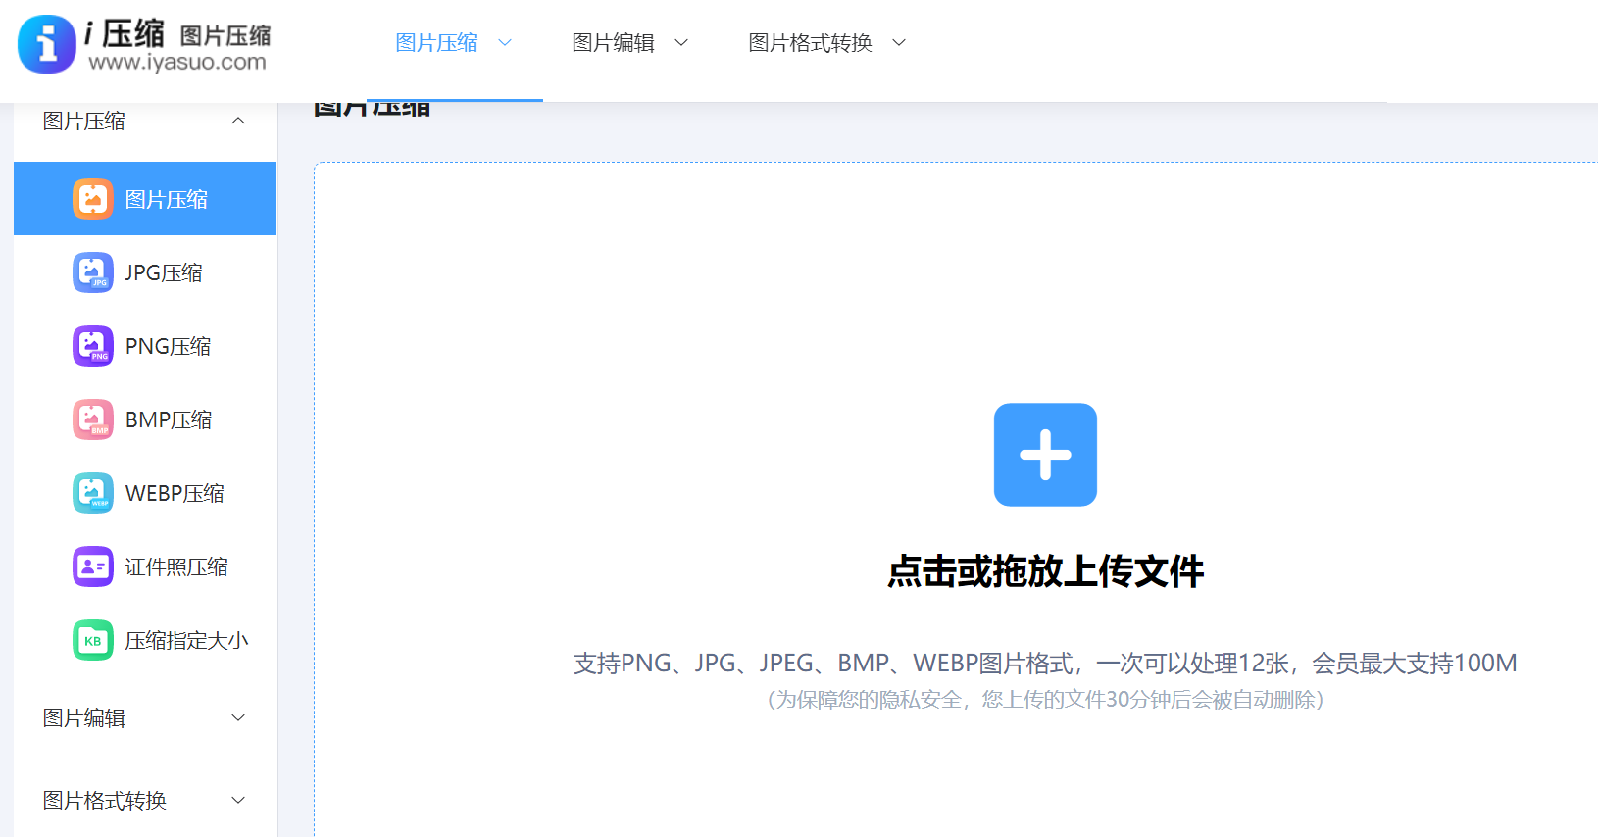1598x837 pixels.
Task: Click the iYasuo logo icon
Action: pyautogui.click(x=46, y=44)
